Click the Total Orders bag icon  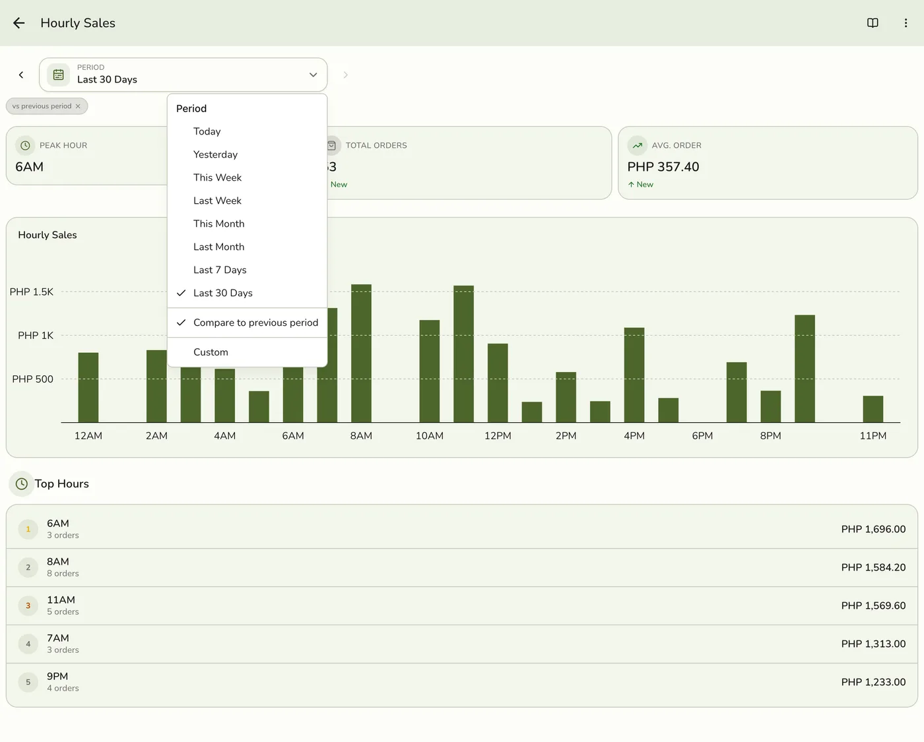[x=332, y=145]
